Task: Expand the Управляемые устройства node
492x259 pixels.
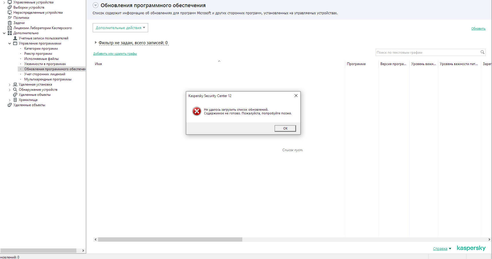Action: (x=4, y=3)
